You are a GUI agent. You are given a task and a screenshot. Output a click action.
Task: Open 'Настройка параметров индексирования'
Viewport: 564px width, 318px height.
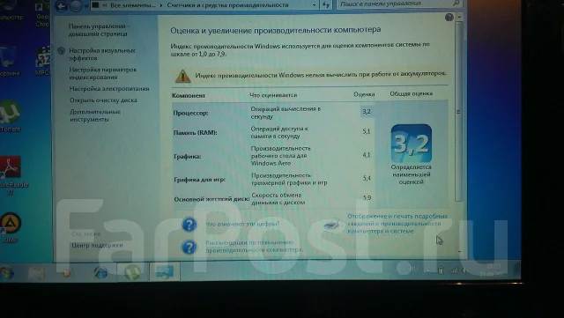point(103,73)
